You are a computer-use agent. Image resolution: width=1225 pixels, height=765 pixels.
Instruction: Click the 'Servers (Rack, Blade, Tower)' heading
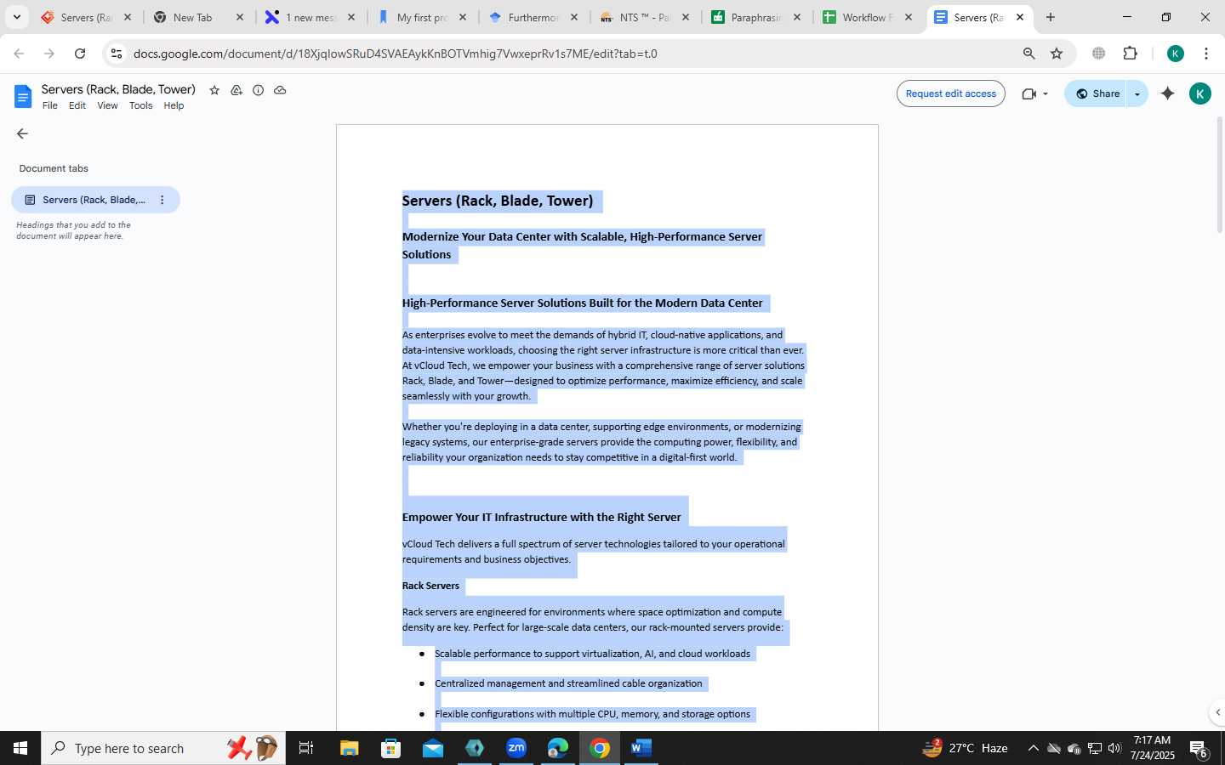point(498,201)
